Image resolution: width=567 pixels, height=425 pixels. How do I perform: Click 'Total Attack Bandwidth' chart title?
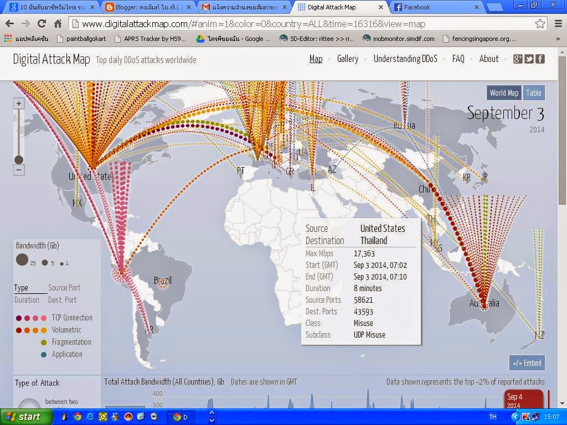point(164,382)
